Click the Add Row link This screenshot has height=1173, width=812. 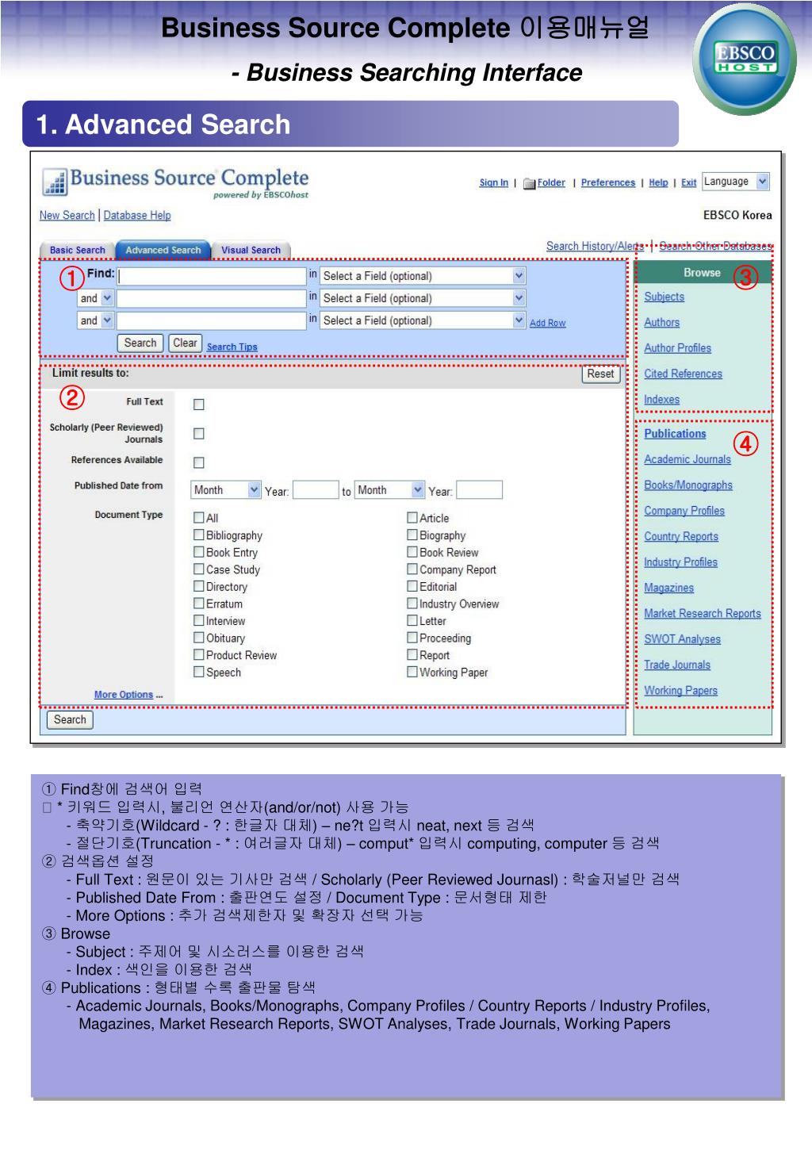tap(548, 323)
